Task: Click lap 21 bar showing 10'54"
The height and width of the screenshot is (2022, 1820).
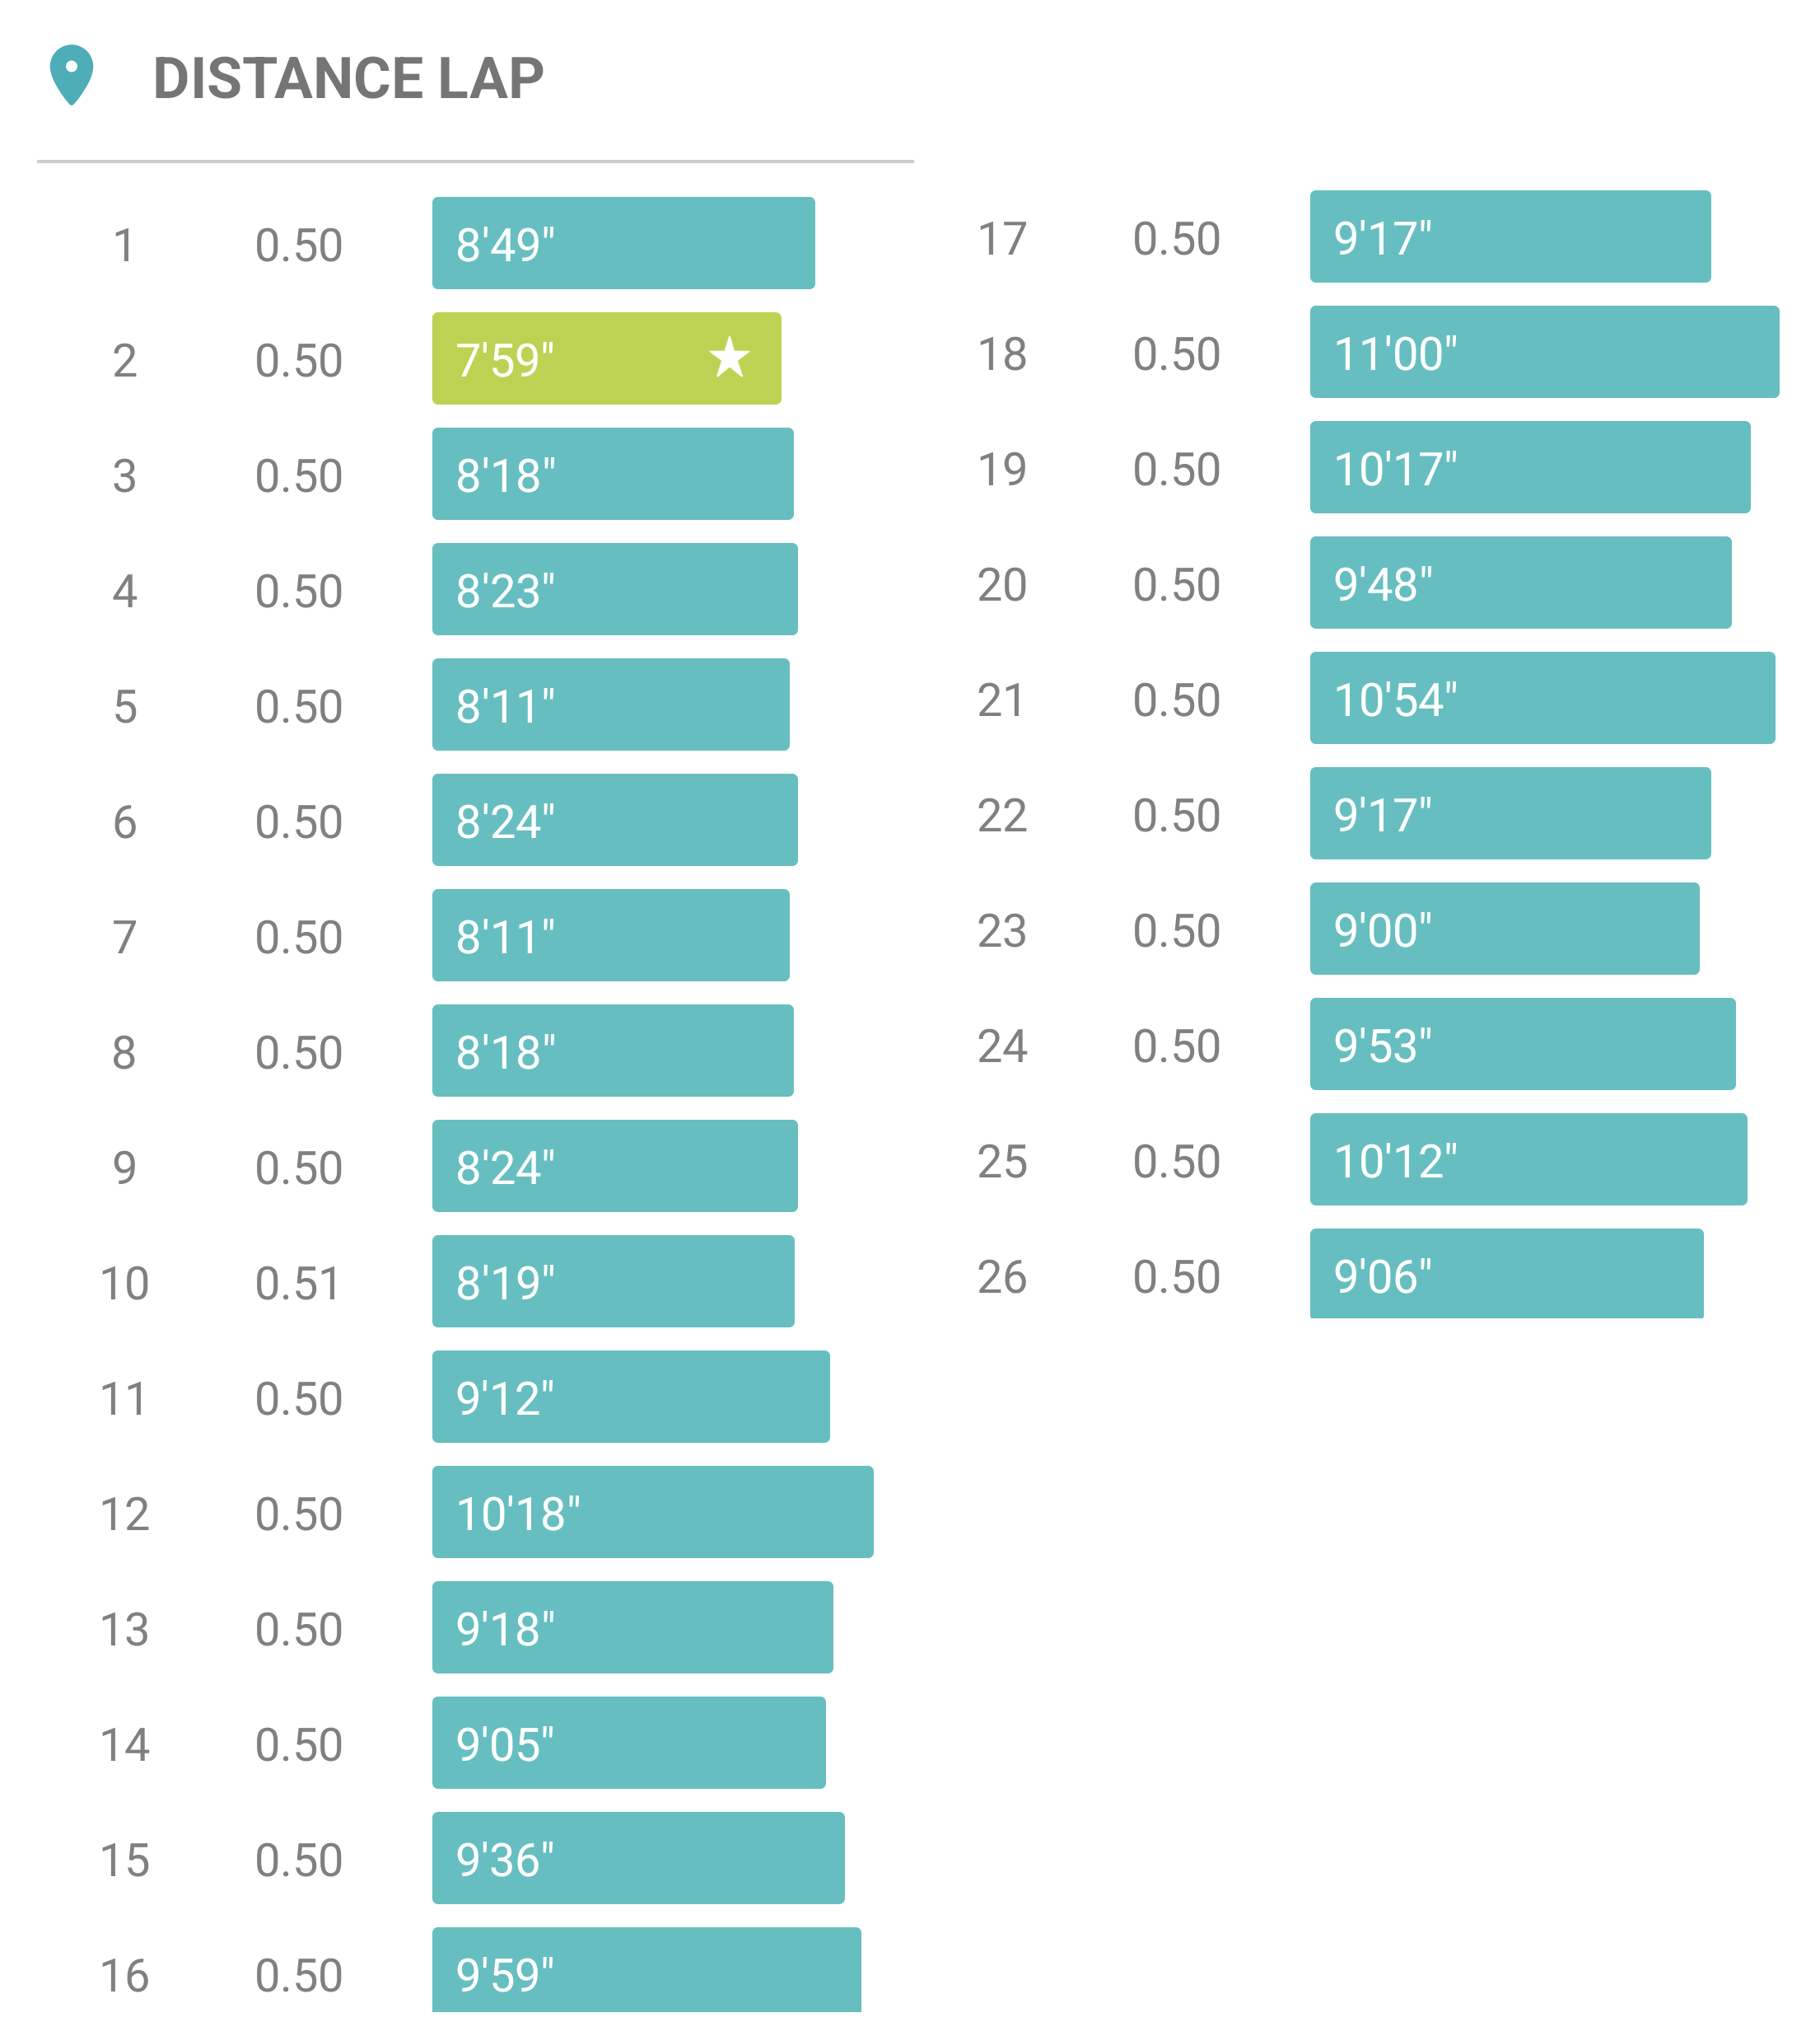Action: pos(1541,699)
